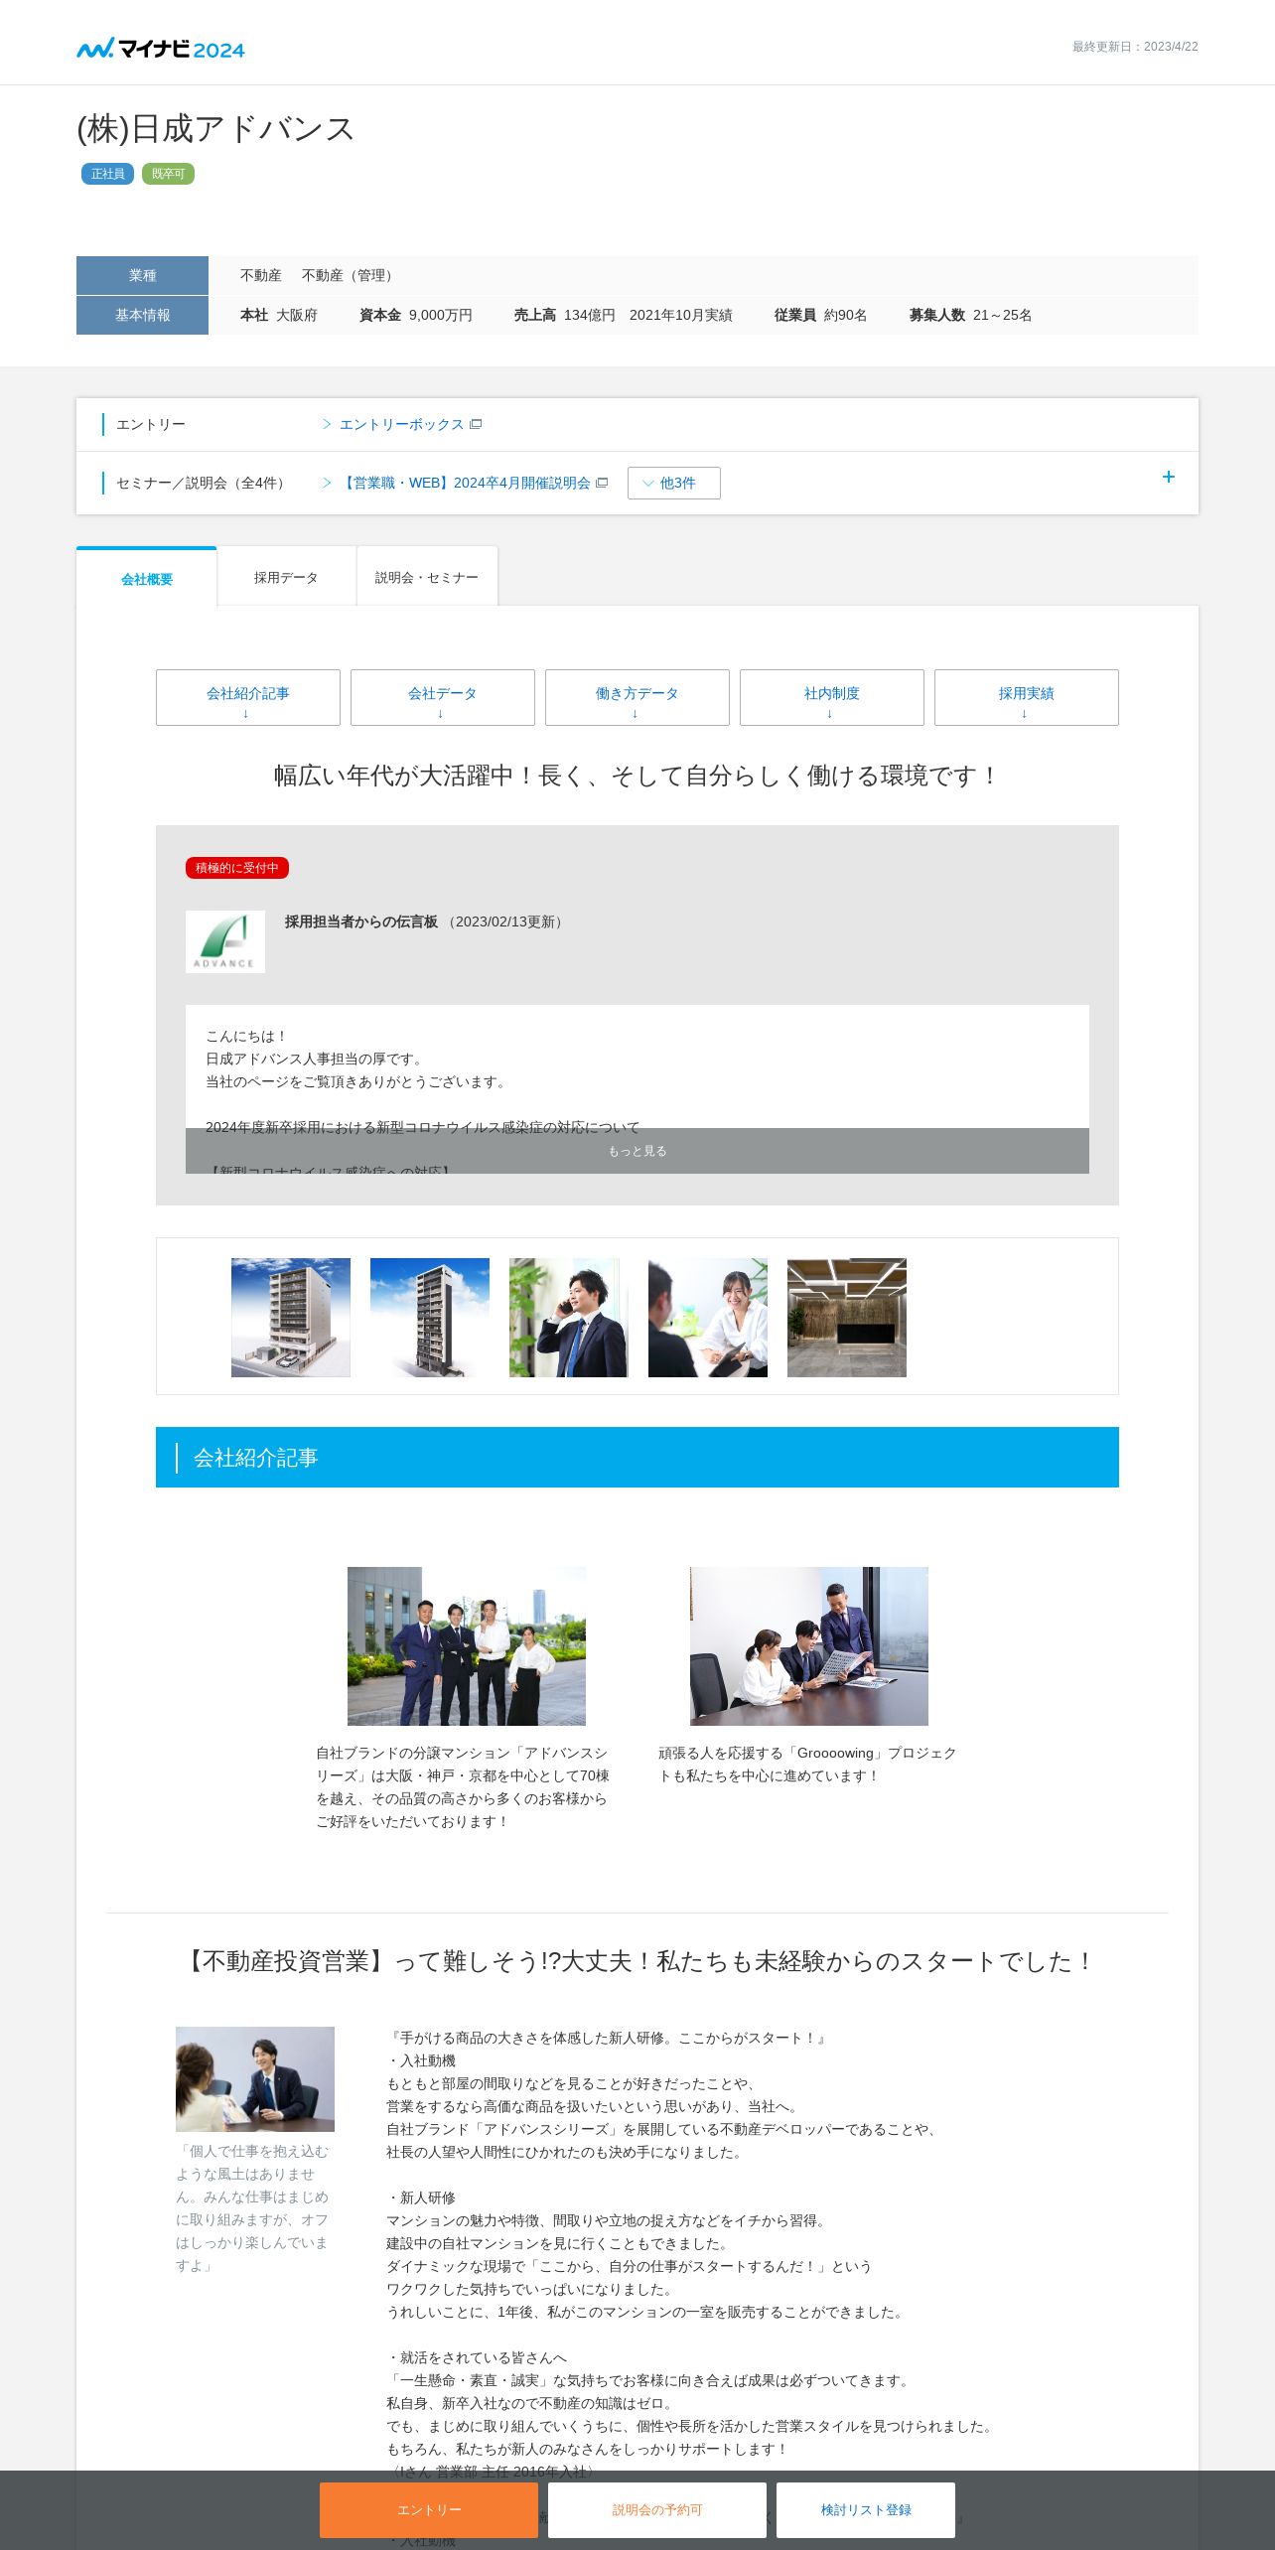
Task: Click the マイナビ2024 logo
Action: tap(161, 48)
